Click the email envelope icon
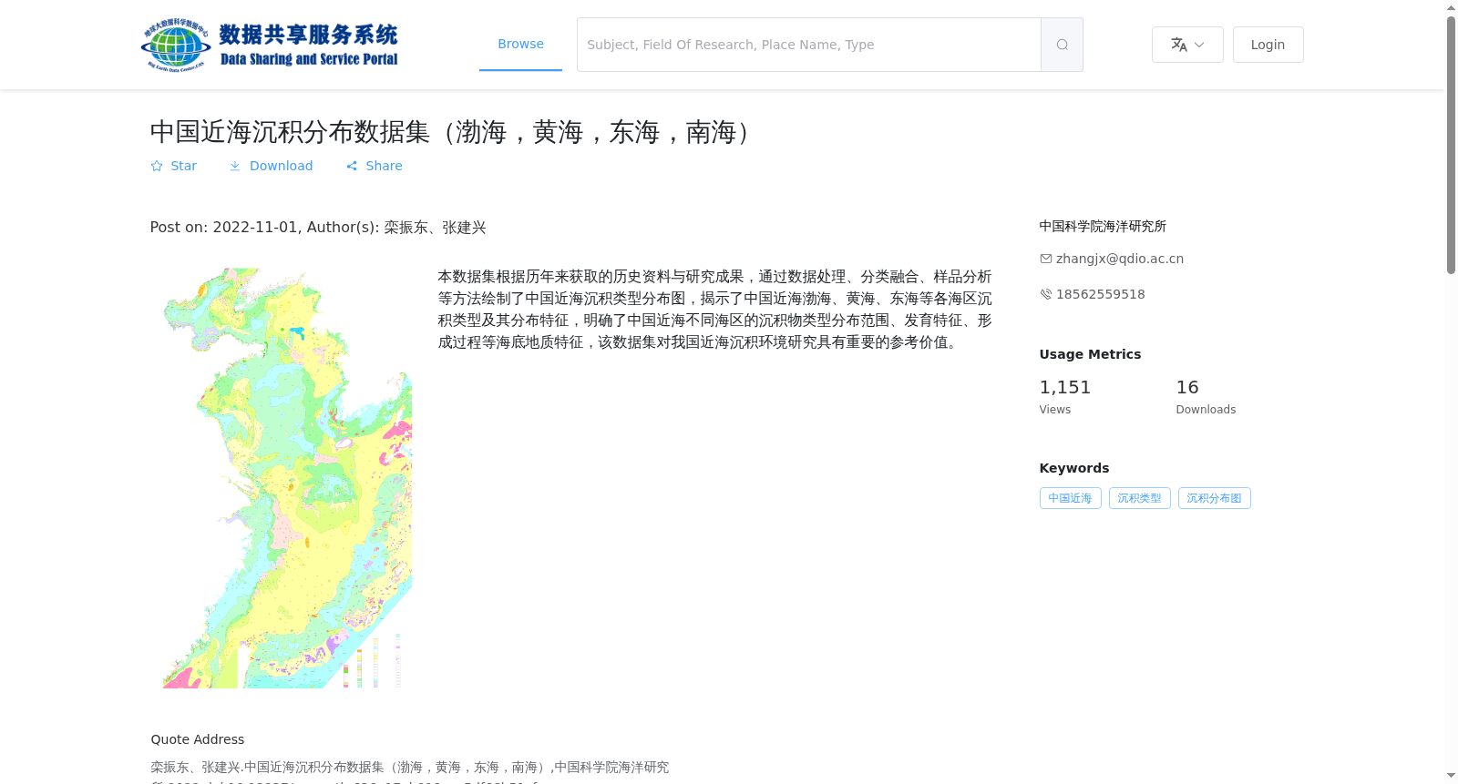The height and width of the screenshot is (784, 1458). point(1046,259)
